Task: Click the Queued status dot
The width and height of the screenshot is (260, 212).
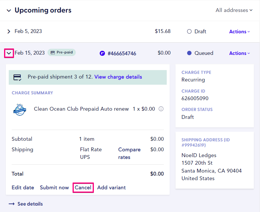Action: click(x=189, y=53)
